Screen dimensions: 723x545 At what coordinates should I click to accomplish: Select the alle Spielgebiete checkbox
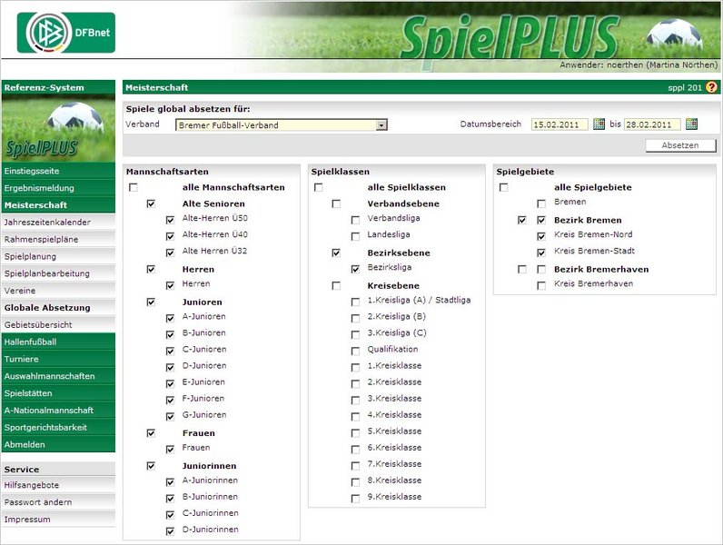[x=503, y=188]
